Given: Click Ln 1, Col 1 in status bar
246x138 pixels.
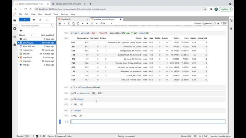Looking at the screenshot, I should 203,136.
